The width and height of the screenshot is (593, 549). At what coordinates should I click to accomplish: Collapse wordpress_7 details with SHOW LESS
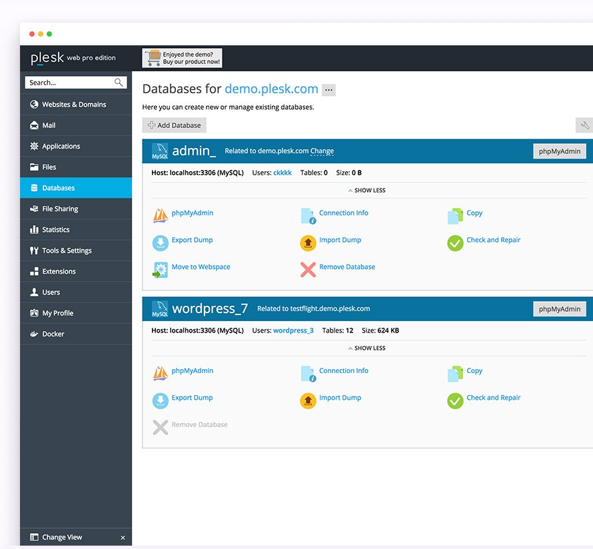(x=367, y=348)
